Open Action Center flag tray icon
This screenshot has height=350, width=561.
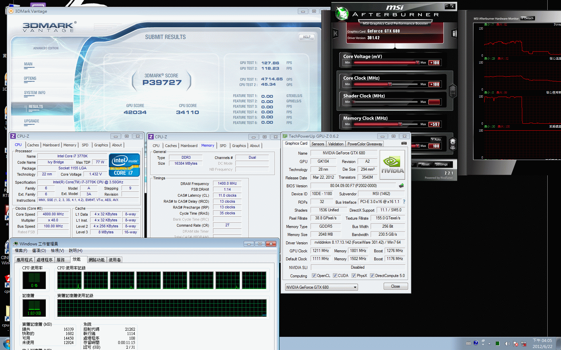pos(516,344)
